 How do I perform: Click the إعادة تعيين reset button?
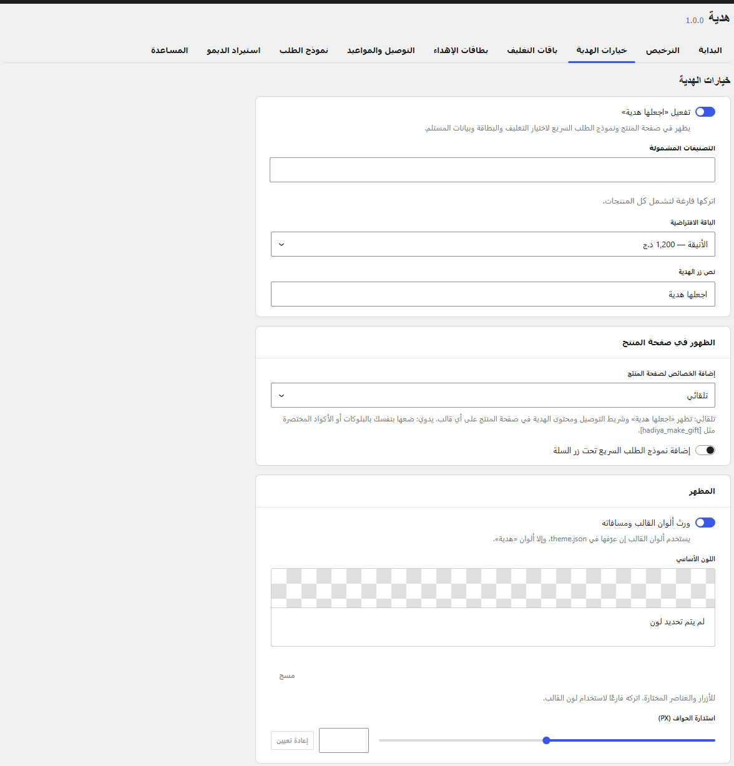tap(293, 740)
